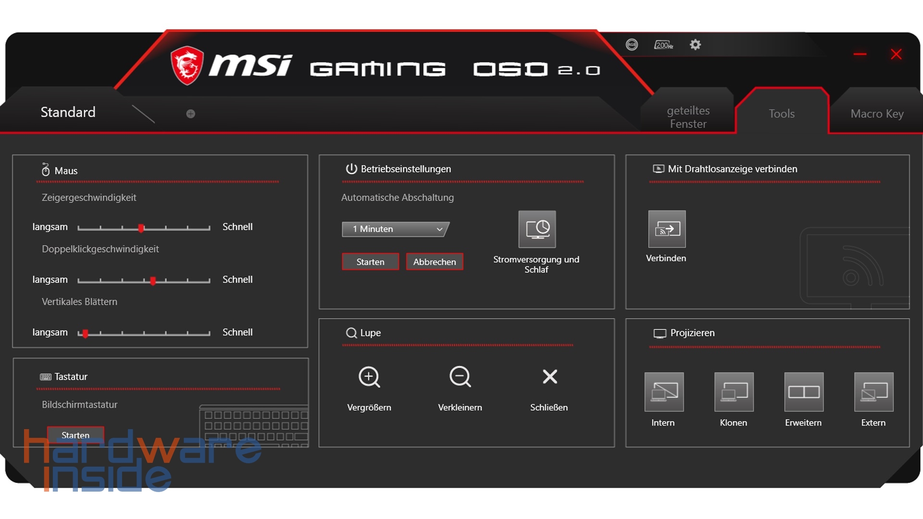
Task: Add a new profile with plus icon
Action: click(x=190, y=114)
